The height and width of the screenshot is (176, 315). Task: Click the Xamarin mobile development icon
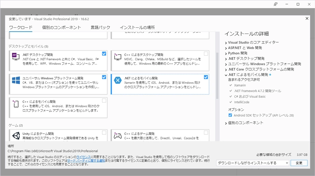coord(118,80)
